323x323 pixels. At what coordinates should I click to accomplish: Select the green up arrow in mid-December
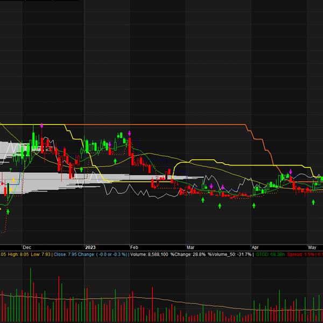81,169
